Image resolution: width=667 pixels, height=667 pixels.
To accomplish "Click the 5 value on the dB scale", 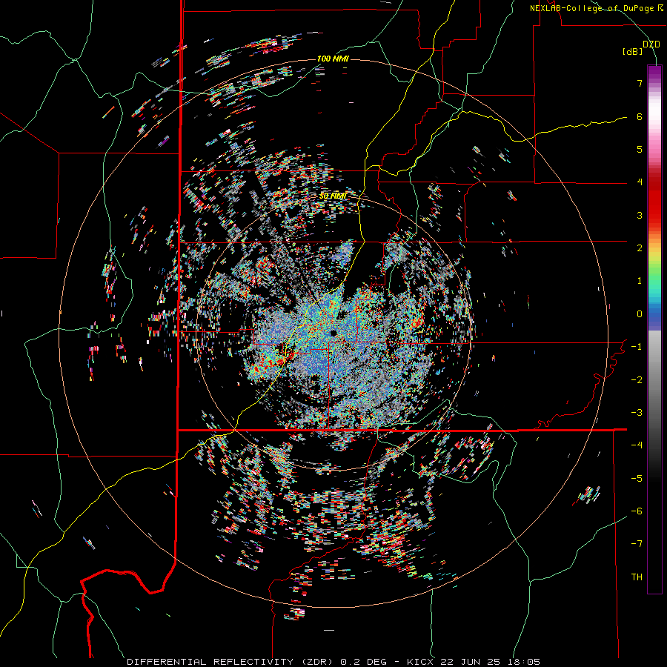I will point(640,149).
